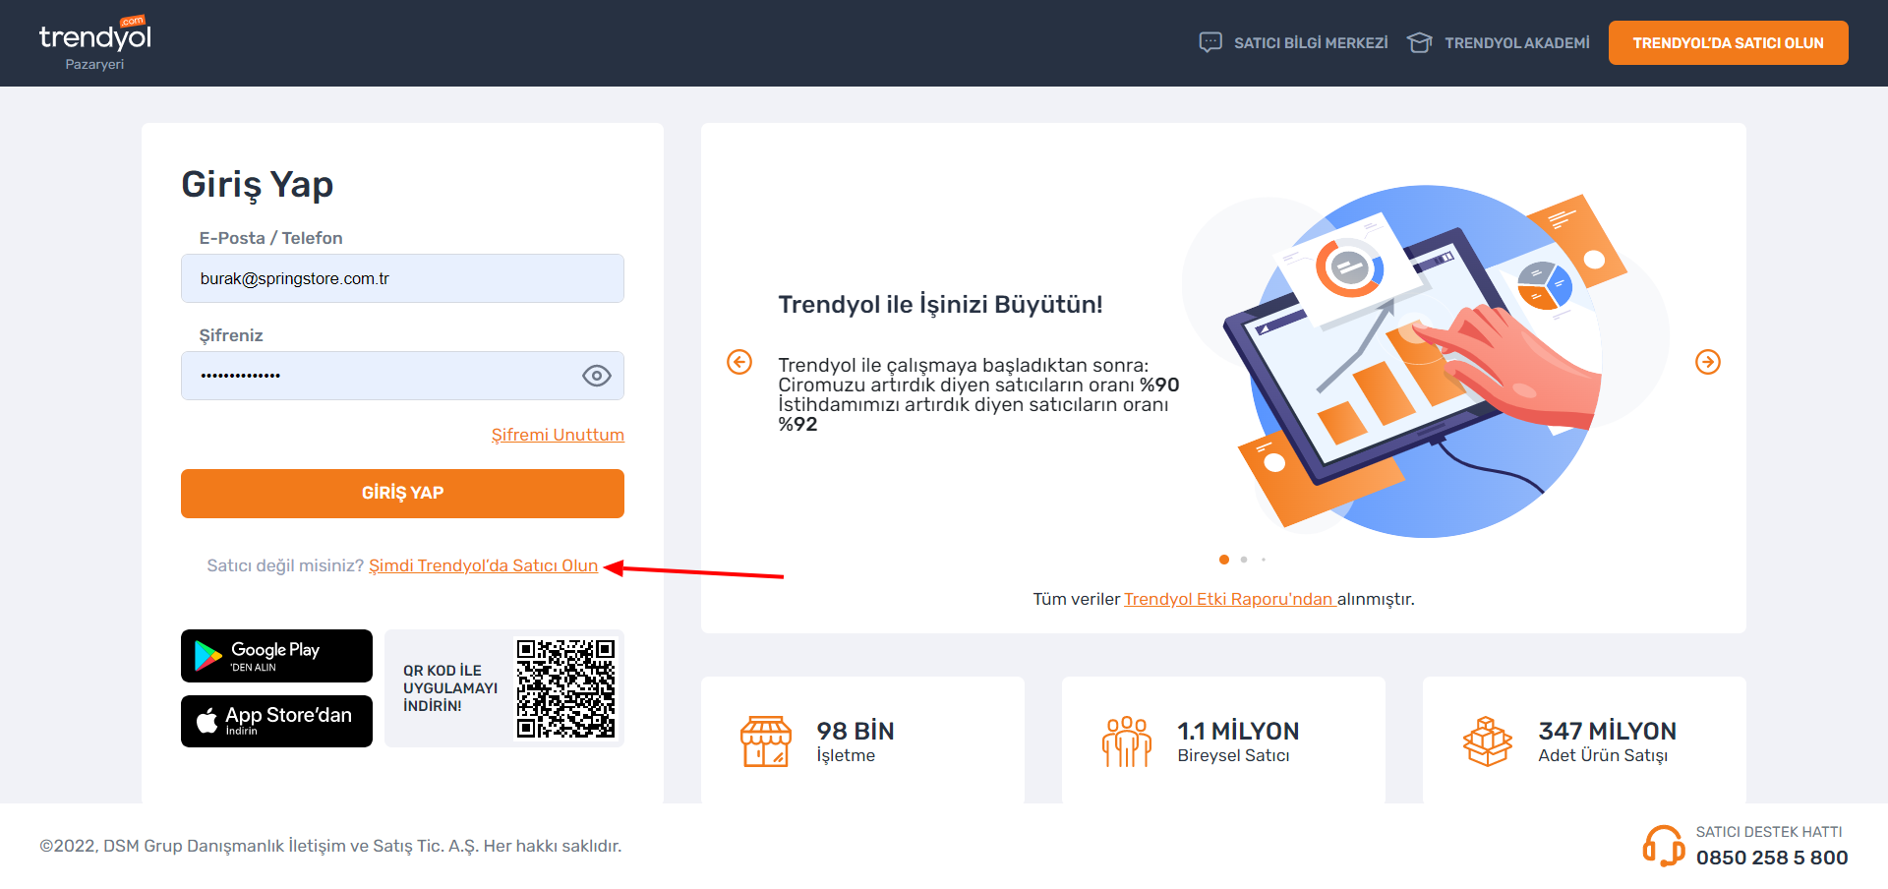Toggle password visibility eye icon

[x=597, y=376]
